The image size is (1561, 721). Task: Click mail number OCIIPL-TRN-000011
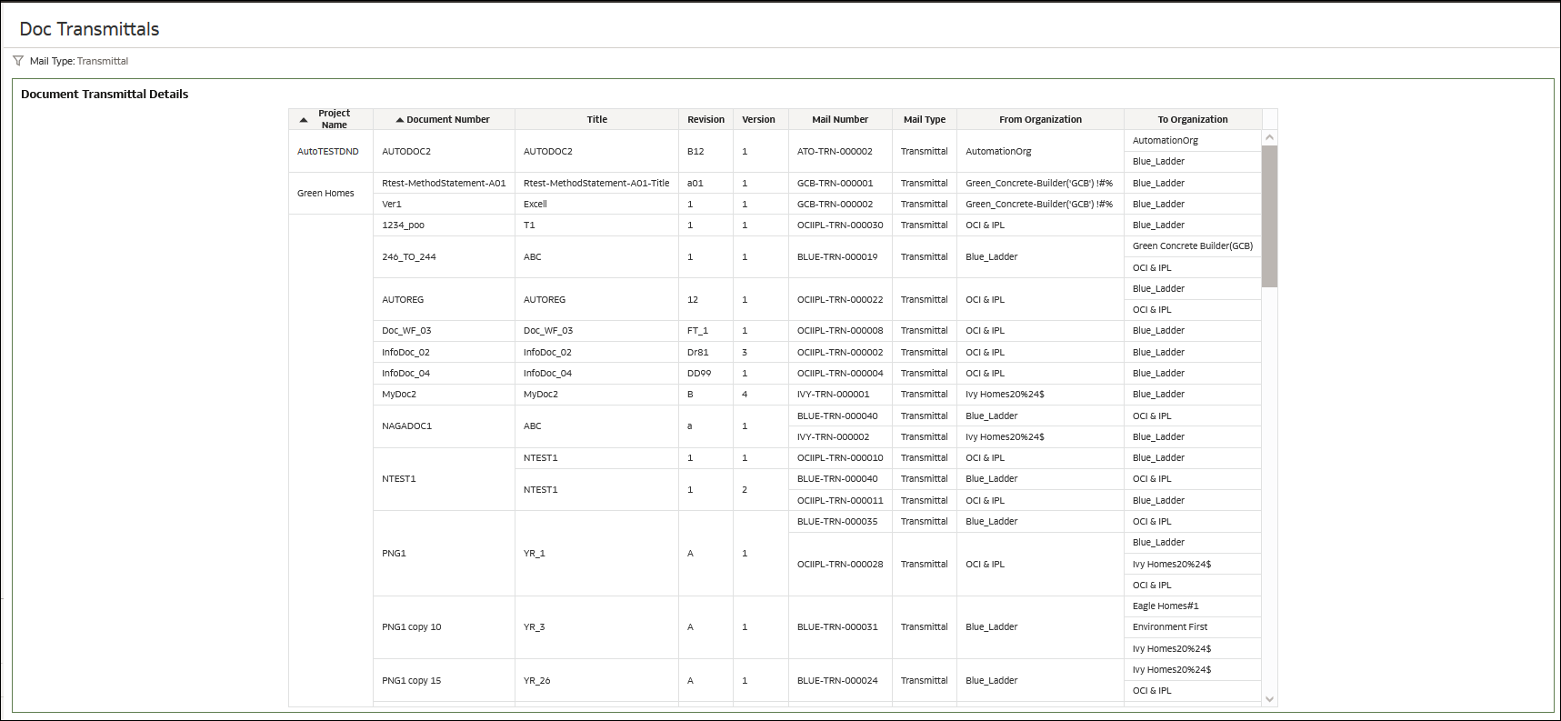tap(840, 500)
